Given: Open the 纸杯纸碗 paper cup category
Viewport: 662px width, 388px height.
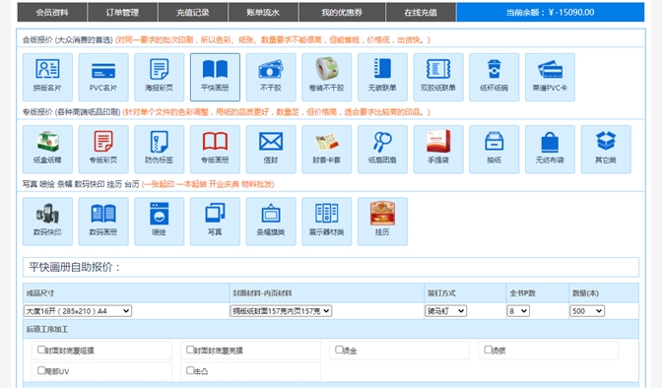Looking at the screenshot, I should 494,77.
